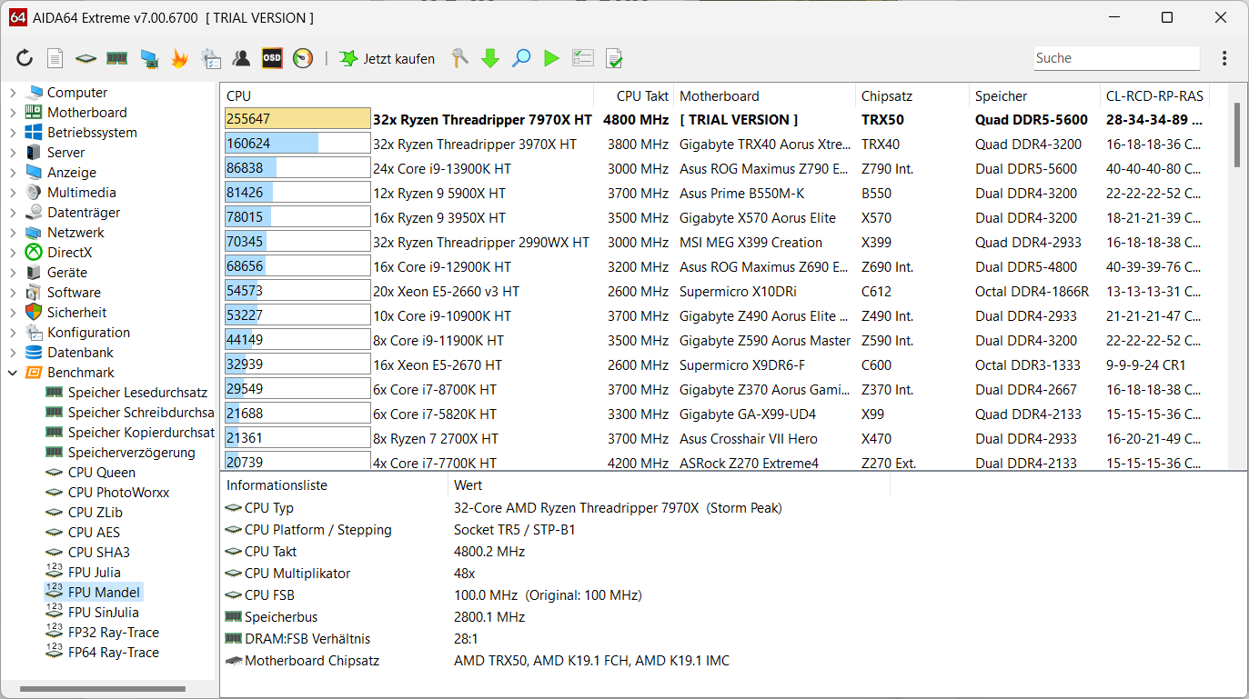Select Geräte in the tree

pyautogui.click(x=67, y=273)
